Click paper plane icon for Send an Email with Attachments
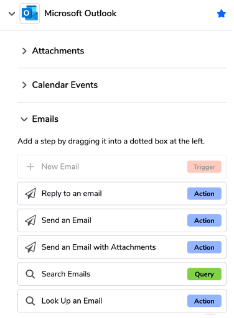This screenshot has height=318, width=234. pyautogui.click(x=30, y=247)
